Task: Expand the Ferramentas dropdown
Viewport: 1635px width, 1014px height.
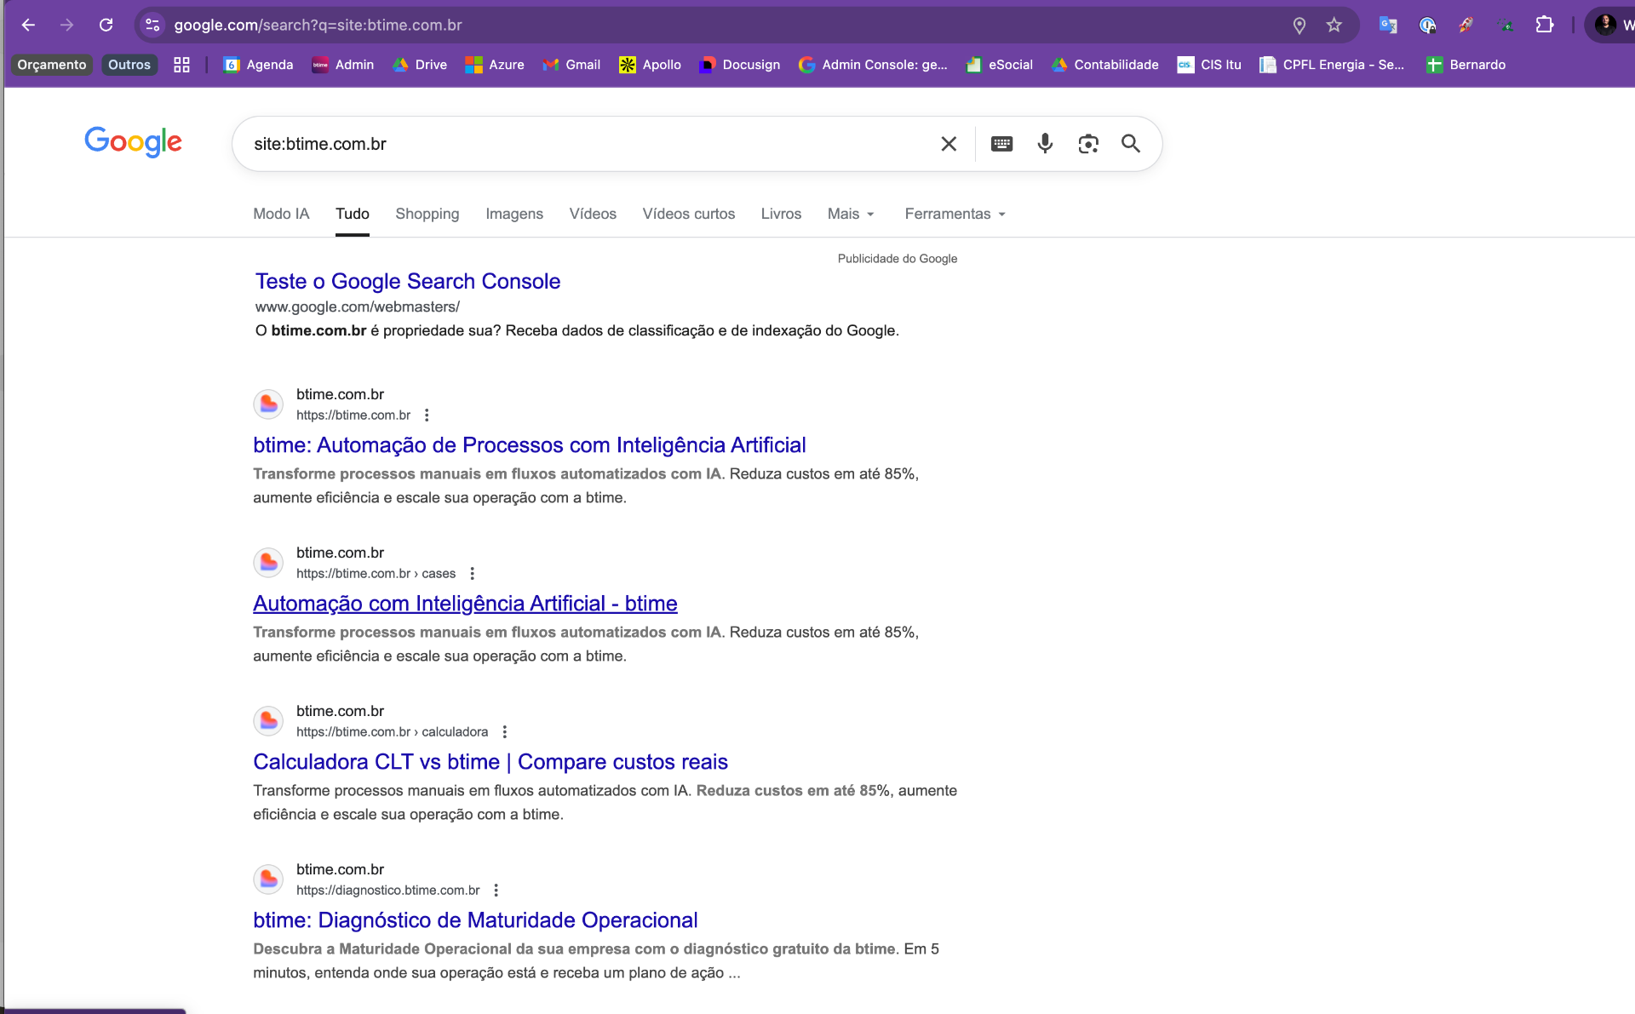Action: [x=955, y=214]
